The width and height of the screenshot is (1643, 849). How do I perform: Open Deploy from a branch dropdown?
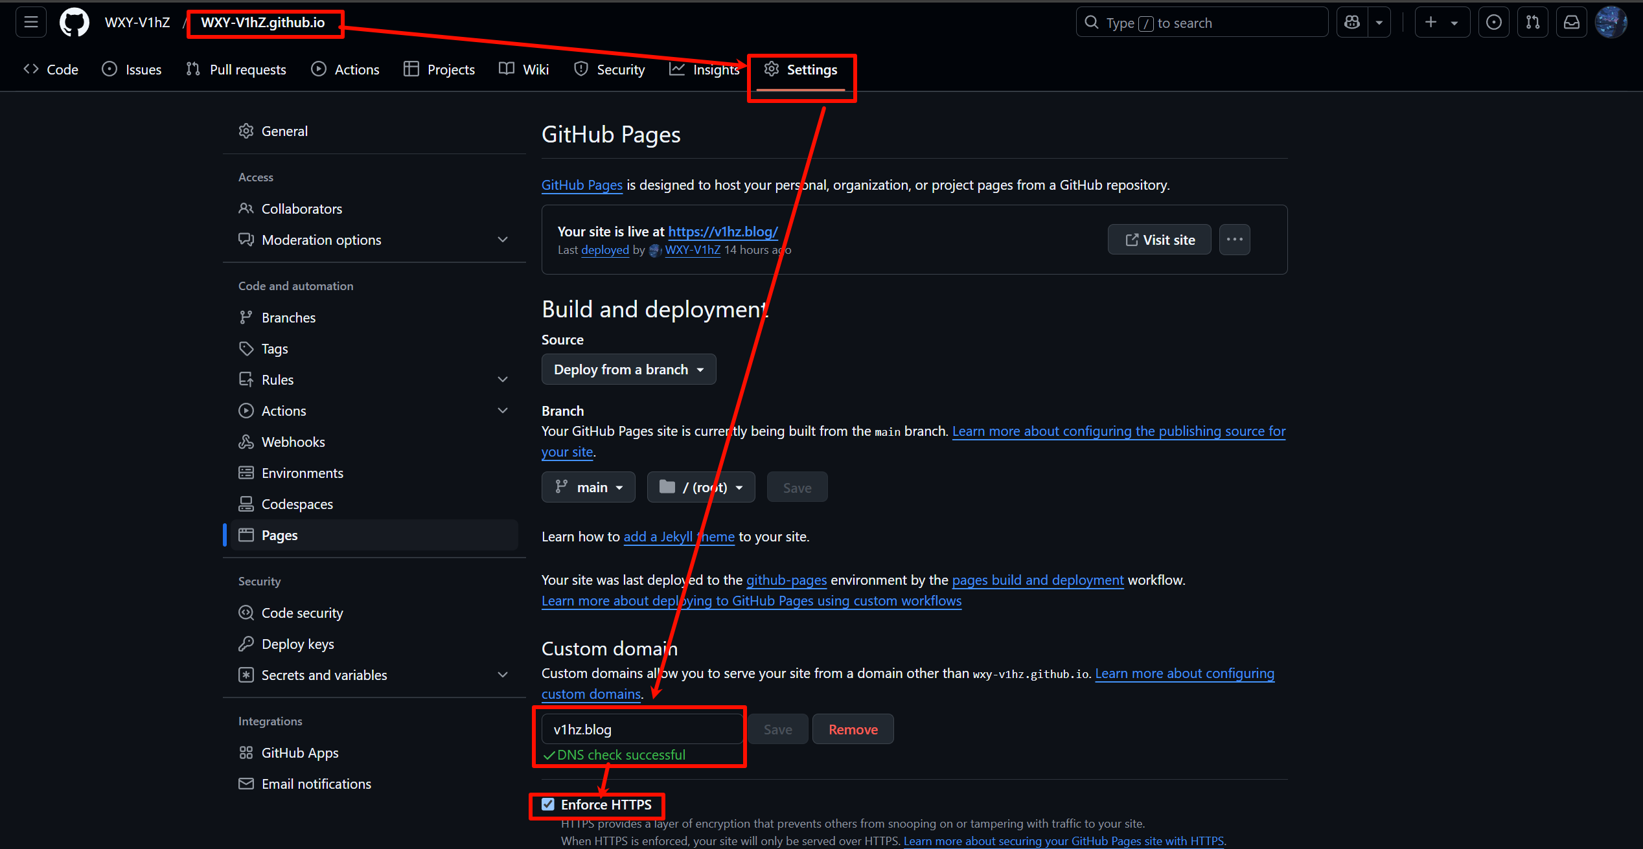pos(628,369)
